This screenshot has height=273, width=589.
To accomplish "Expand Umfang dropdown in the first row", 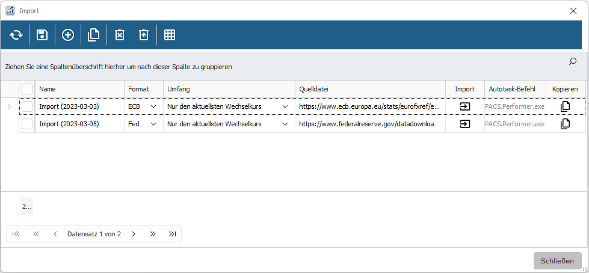I will 285,106.
